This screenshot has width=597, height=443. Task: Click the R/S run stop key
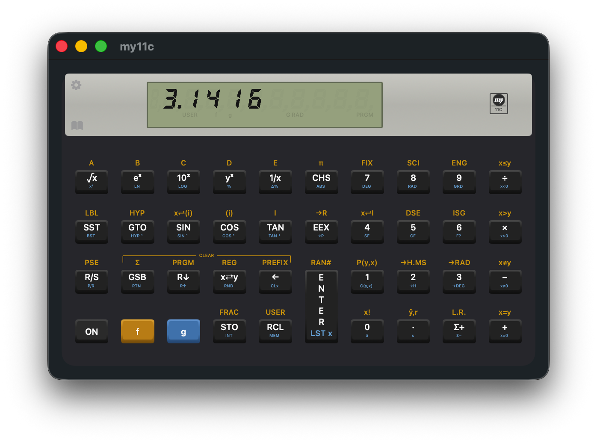tap(92, 281)
